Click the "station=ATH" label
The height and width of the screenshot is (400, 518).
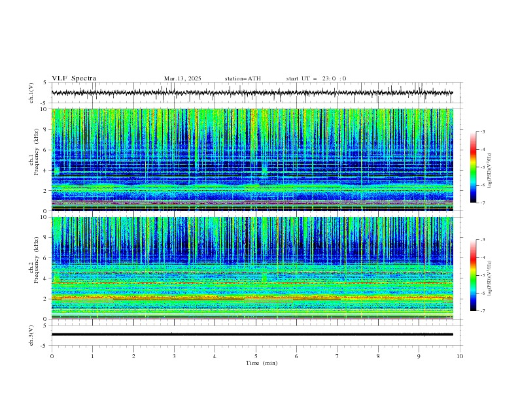tap(243, 78)
